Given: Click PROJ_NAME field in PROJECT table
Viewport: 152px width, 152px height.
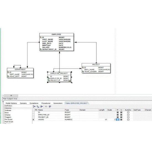Looking at the screenshot, I should (x=89, y=70).
